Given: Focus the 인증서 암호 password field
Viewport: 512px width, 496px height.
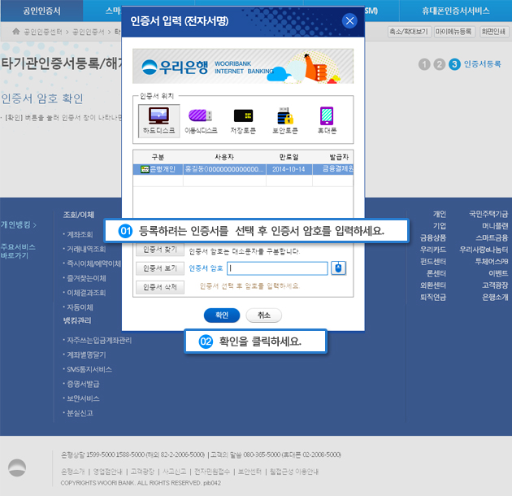Looking at the screenshot, I should tap(278, 268).
